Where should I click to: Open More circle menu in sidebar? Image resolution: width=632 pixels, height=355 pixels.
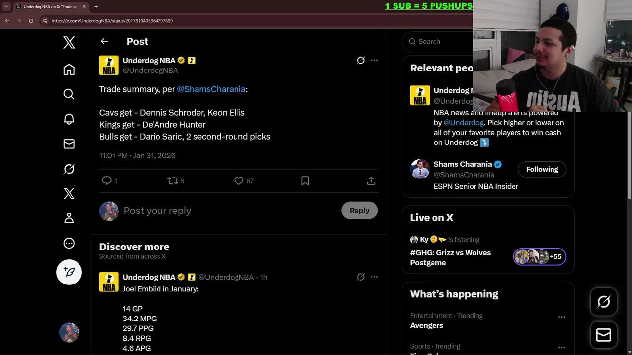[x=69, y=243]
